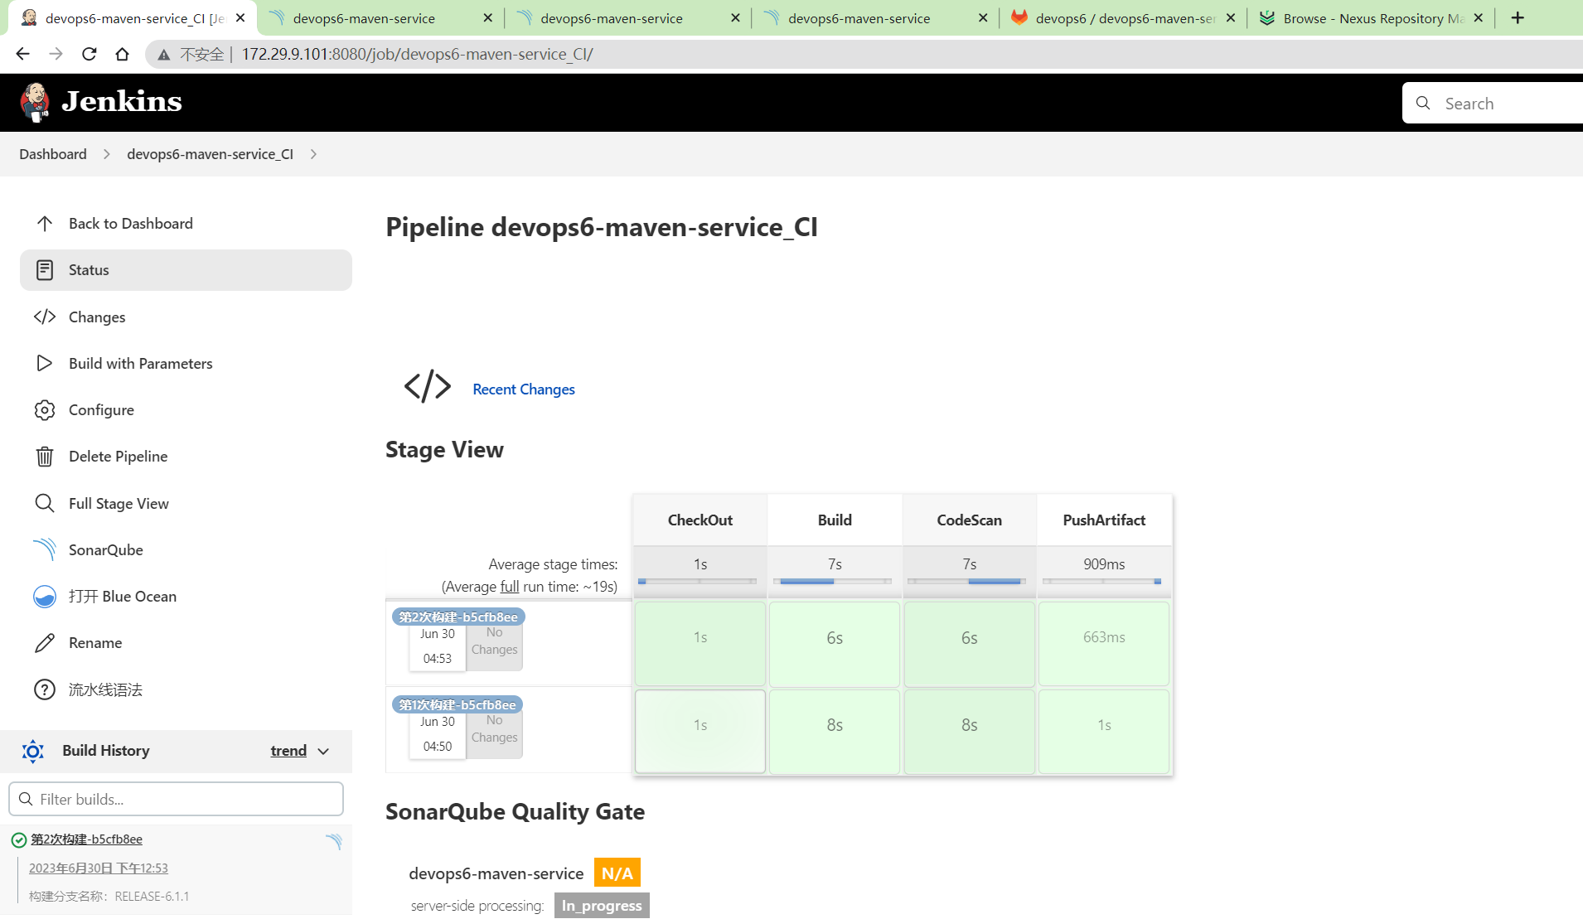Click the Build stage average time bar

[833, 582]
